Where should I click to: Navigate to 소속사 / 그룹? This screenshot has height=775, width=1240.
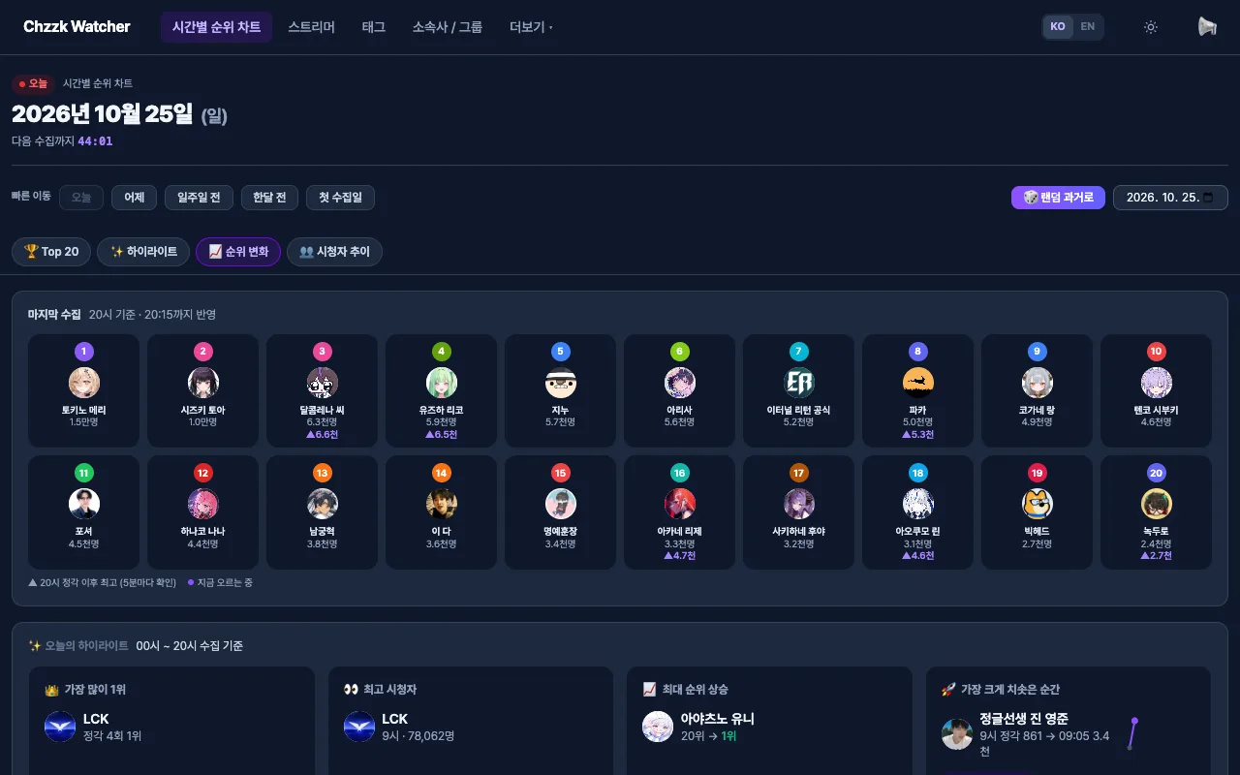click(448, 27)
